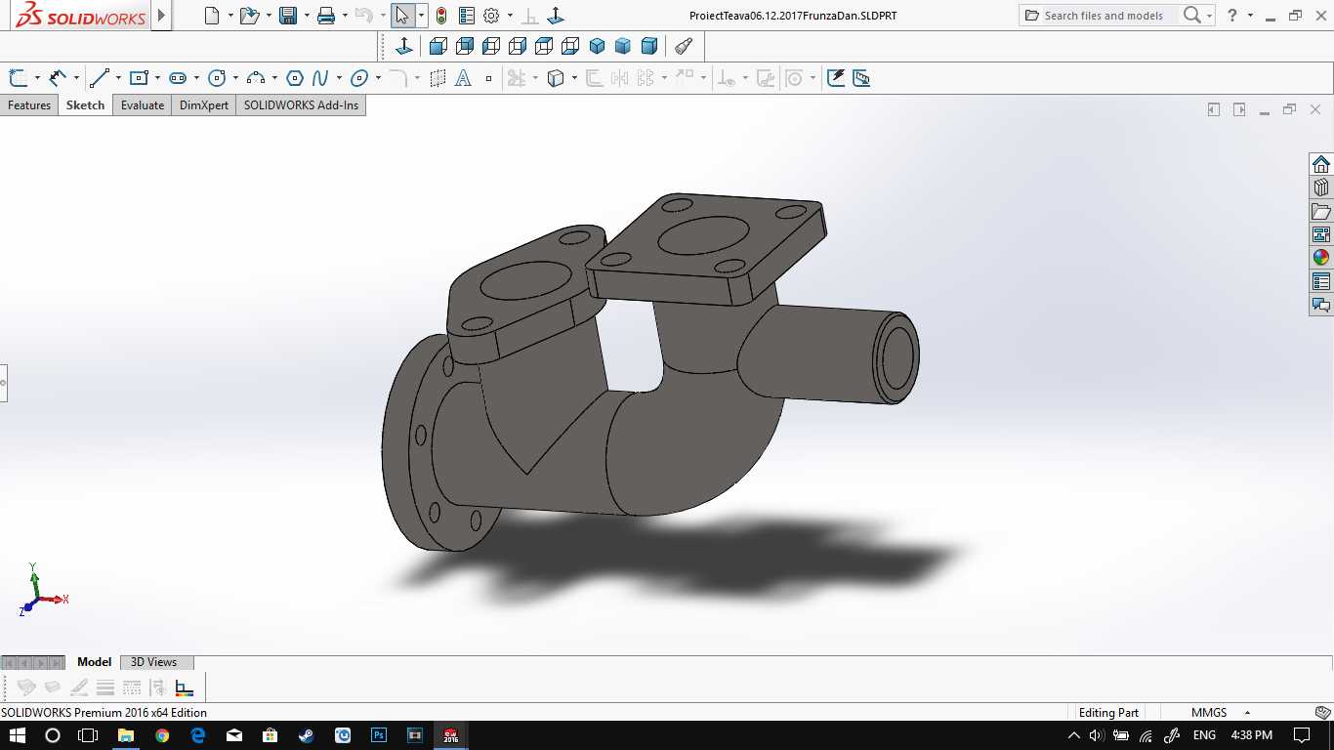Open the Custom Properties task pane icon
The image size is (1334, 750).
click(1321, 281)
